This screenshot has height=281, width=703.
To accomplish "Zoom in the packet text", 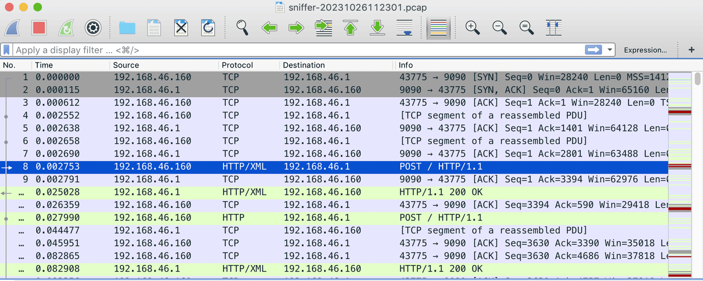I will pos(472,27).
